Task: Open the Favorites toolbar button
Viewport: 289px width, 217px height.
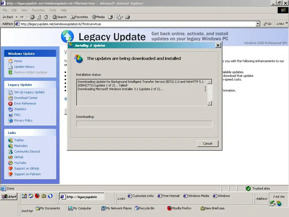Action: point(79,17)
